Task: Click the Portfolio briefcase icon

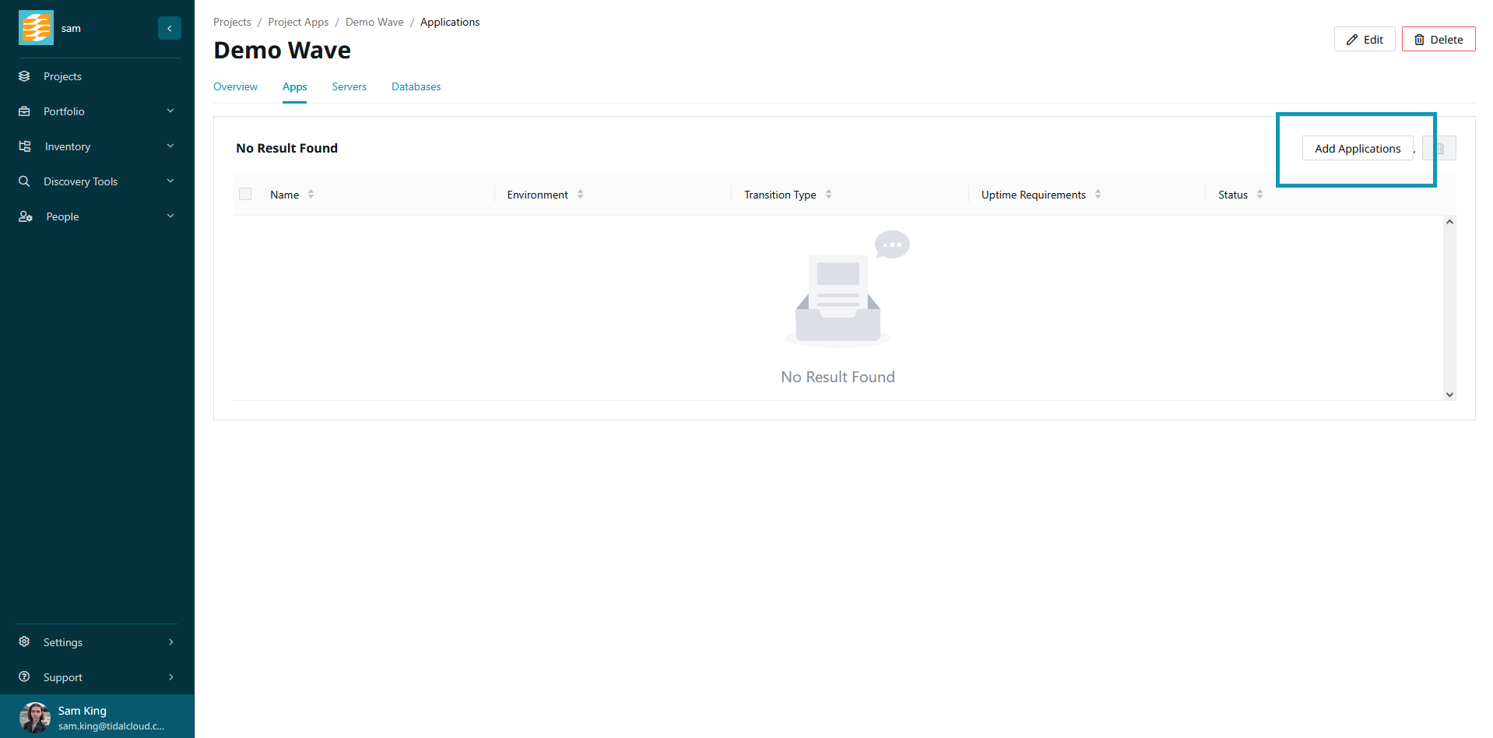Action: pyautogui.click(x=25, y=111)
